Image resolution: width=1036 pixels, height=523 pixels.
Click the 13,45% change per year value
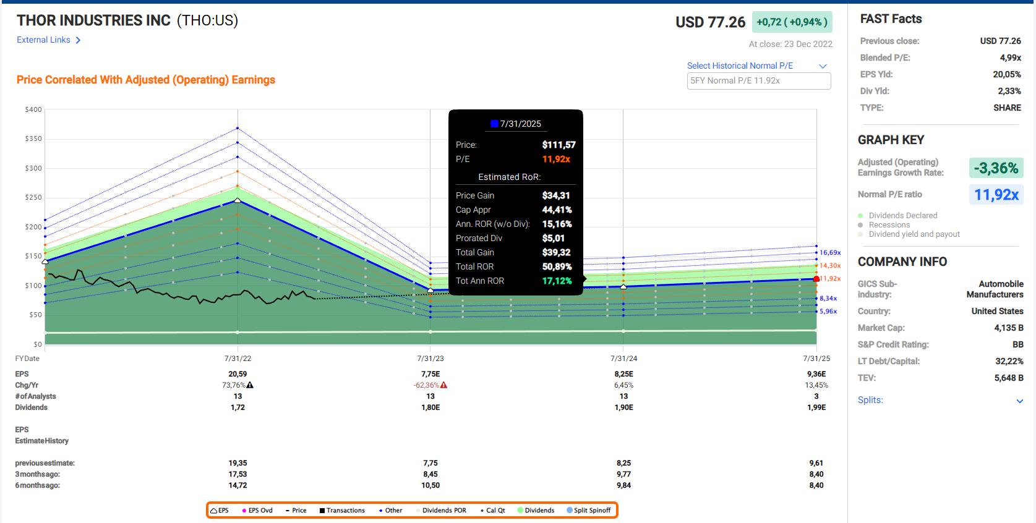tap(816, 385)
